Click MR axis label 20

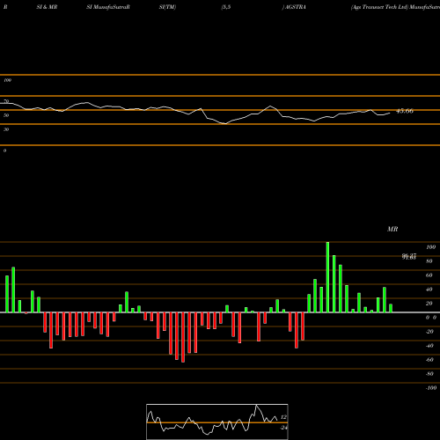pos(429,304)
